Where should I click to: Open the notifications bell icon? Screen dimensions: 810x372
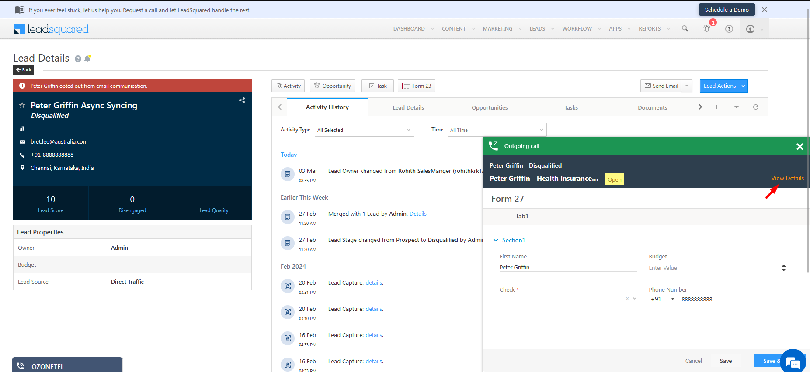[x=706, y=29]
